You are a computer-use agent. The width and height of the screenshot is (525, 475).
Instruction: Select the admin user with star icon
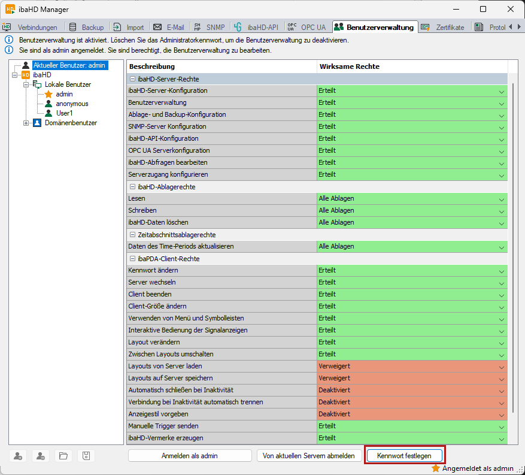[64, 94]
